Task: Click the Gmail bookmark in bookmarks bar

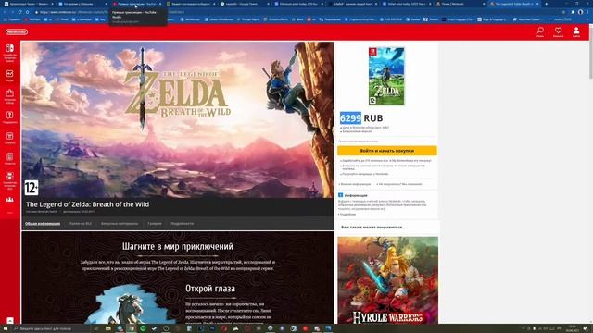Action: pyautogui.click(x=63, y=19)
